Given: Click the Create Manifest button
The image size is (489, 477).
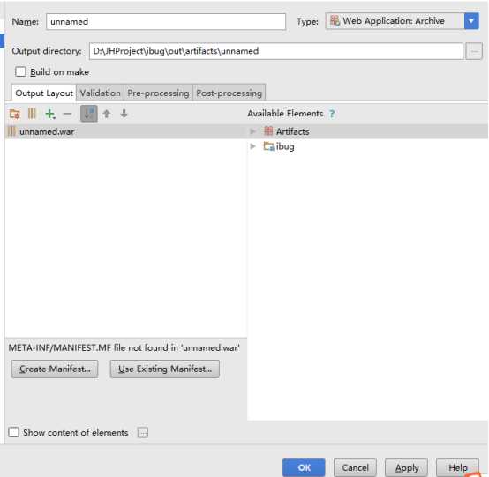Looking at the screenshot, I should coord(55,369).
